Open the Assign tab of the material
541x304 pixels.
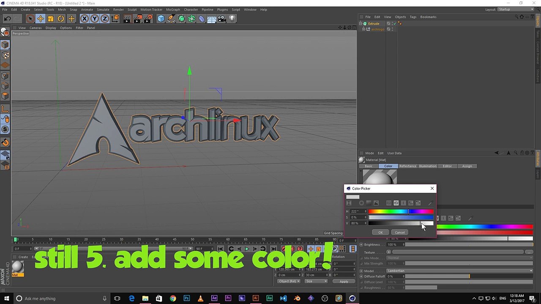[x=467, y=166]
